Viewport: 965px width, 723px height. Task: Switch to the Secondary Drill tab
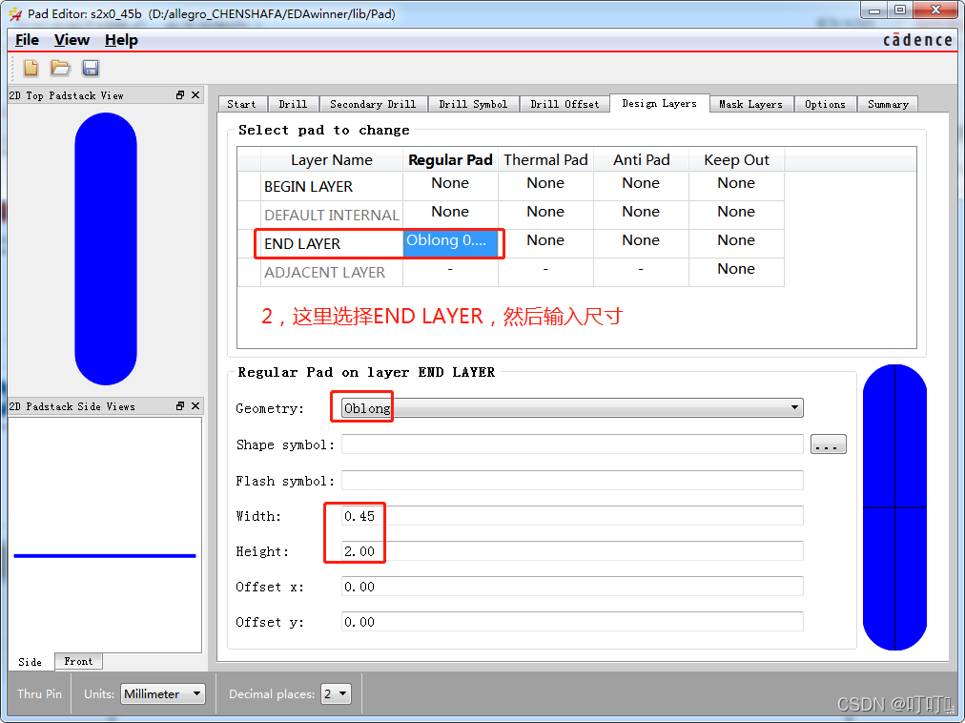(x=373, y=104)
